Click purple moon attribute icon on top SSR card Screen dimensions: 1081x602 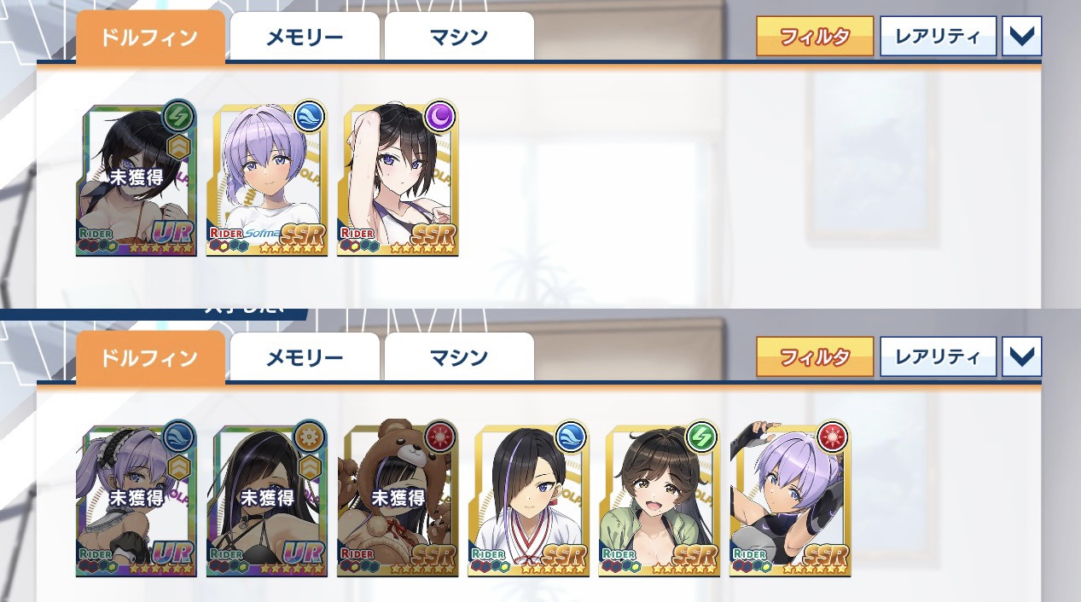442,116
